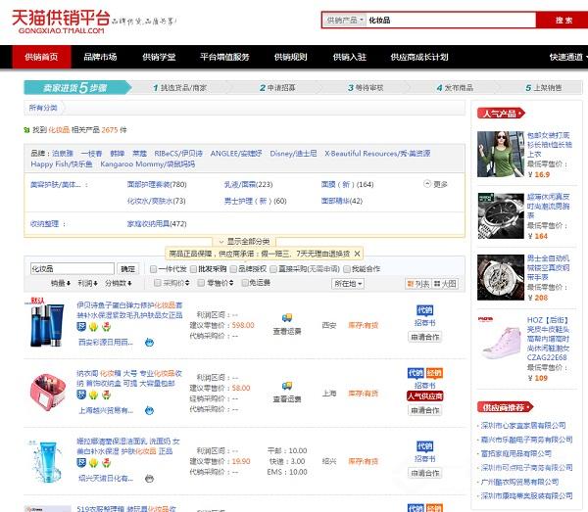This screenshot has width=588, height=512.
Task: Click the orange 经销 badge in the 上海 row
Action: 434,373
